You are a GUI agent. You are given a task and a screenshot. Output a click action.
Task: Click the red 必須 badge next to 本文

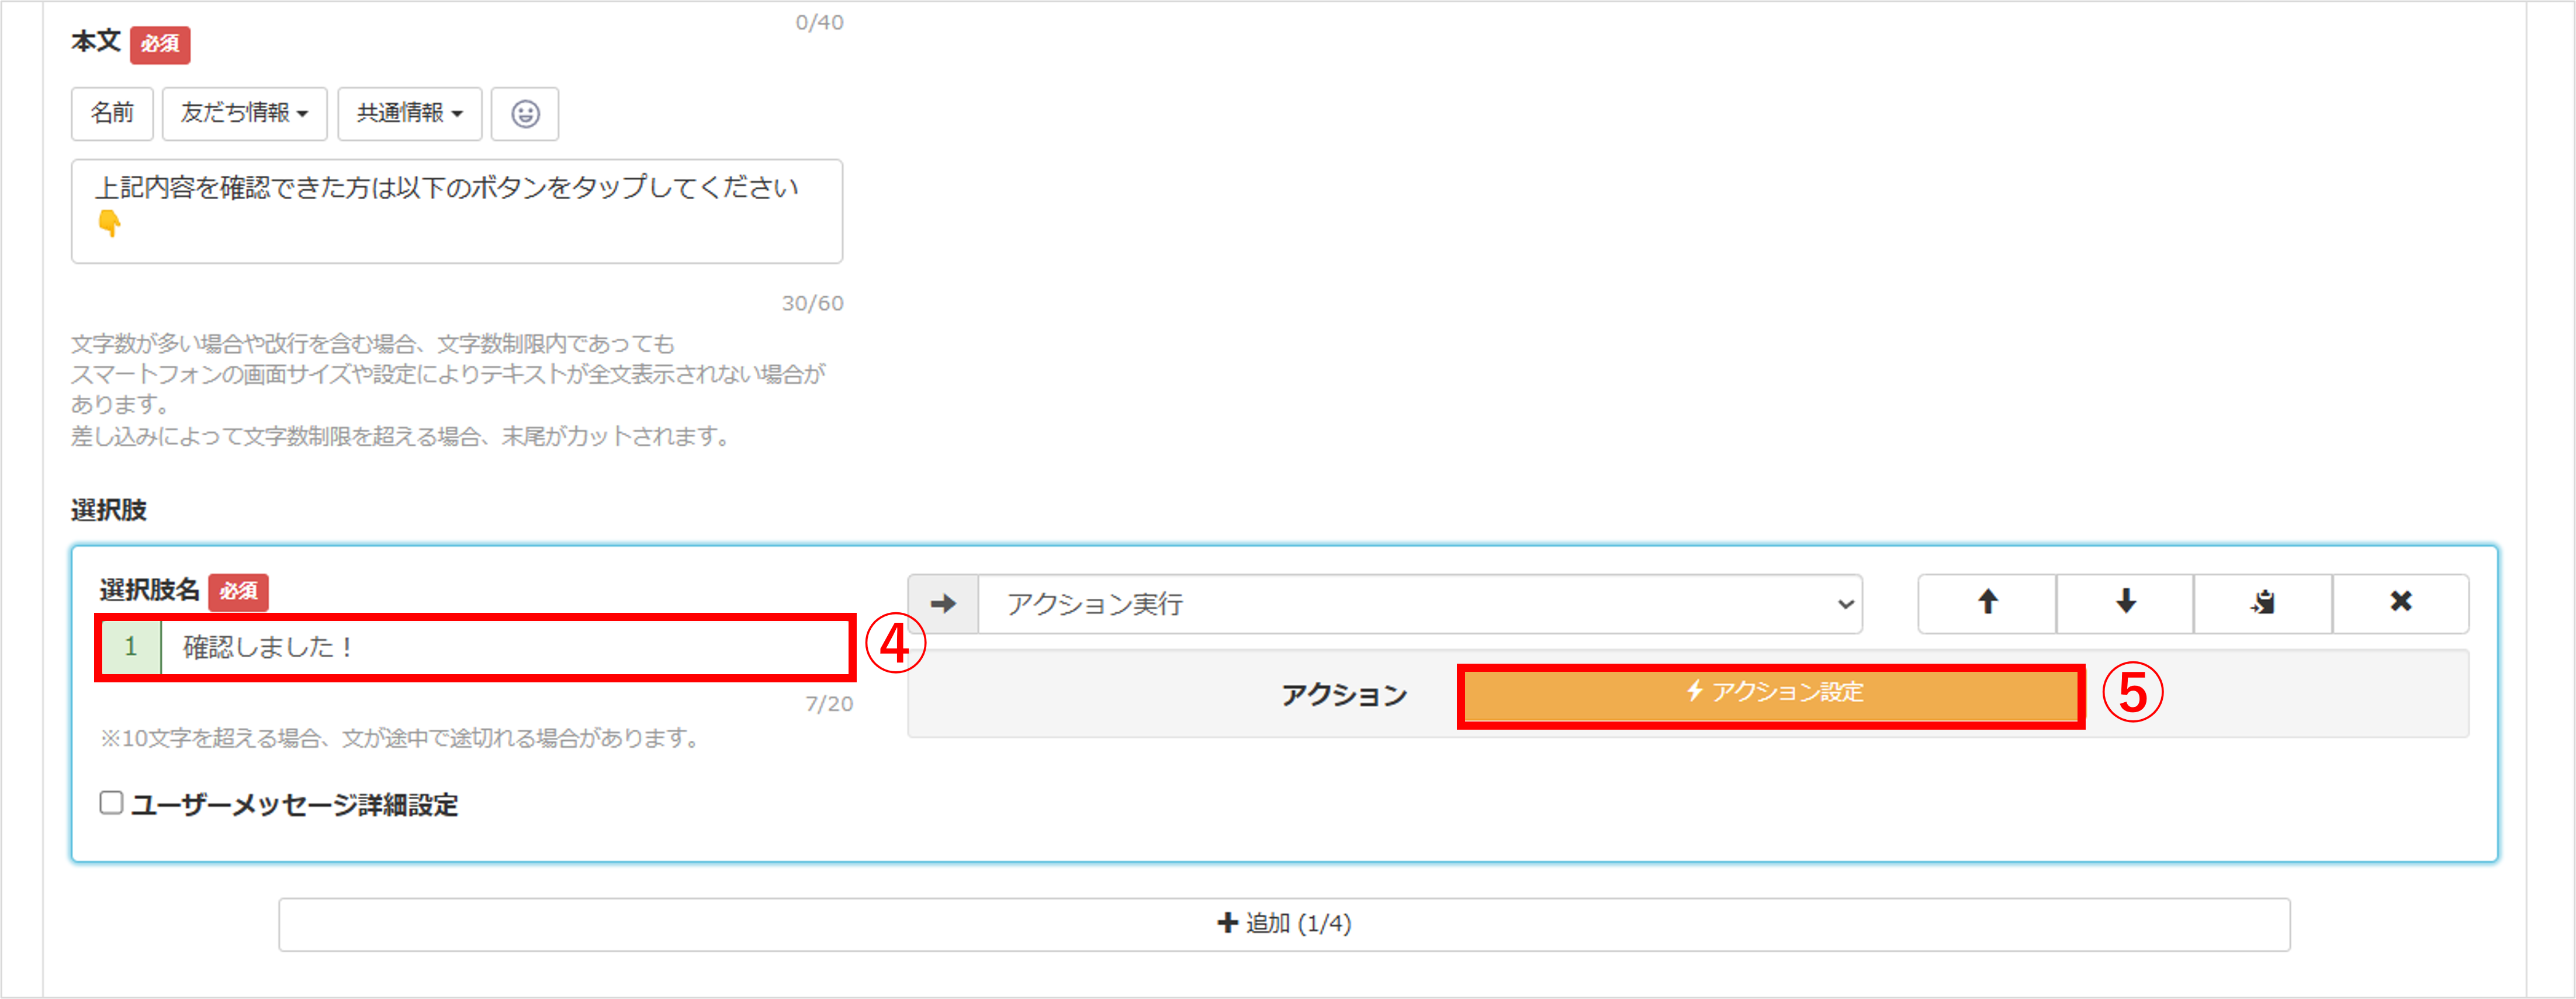tap(160, 44)
